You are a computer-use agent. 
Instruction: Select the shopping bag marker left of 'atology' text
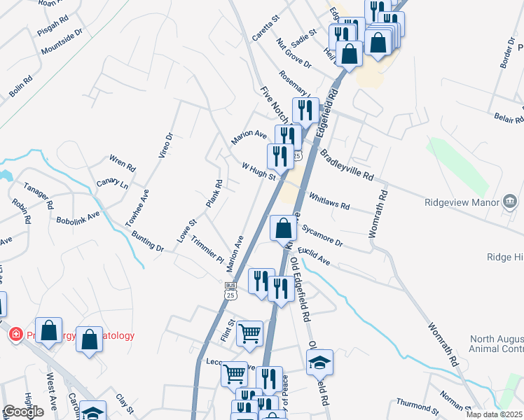coord(89,340)
